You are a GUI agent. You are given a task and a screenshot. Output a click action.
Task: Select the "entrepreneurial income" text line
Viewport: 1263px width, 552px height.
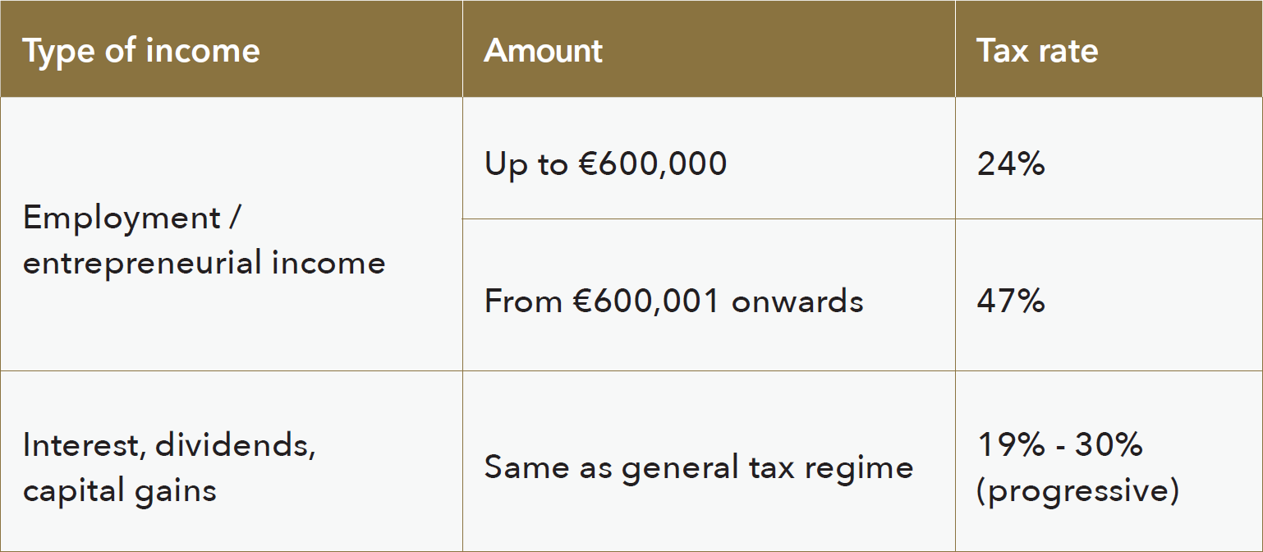click(x=204, y=264)
